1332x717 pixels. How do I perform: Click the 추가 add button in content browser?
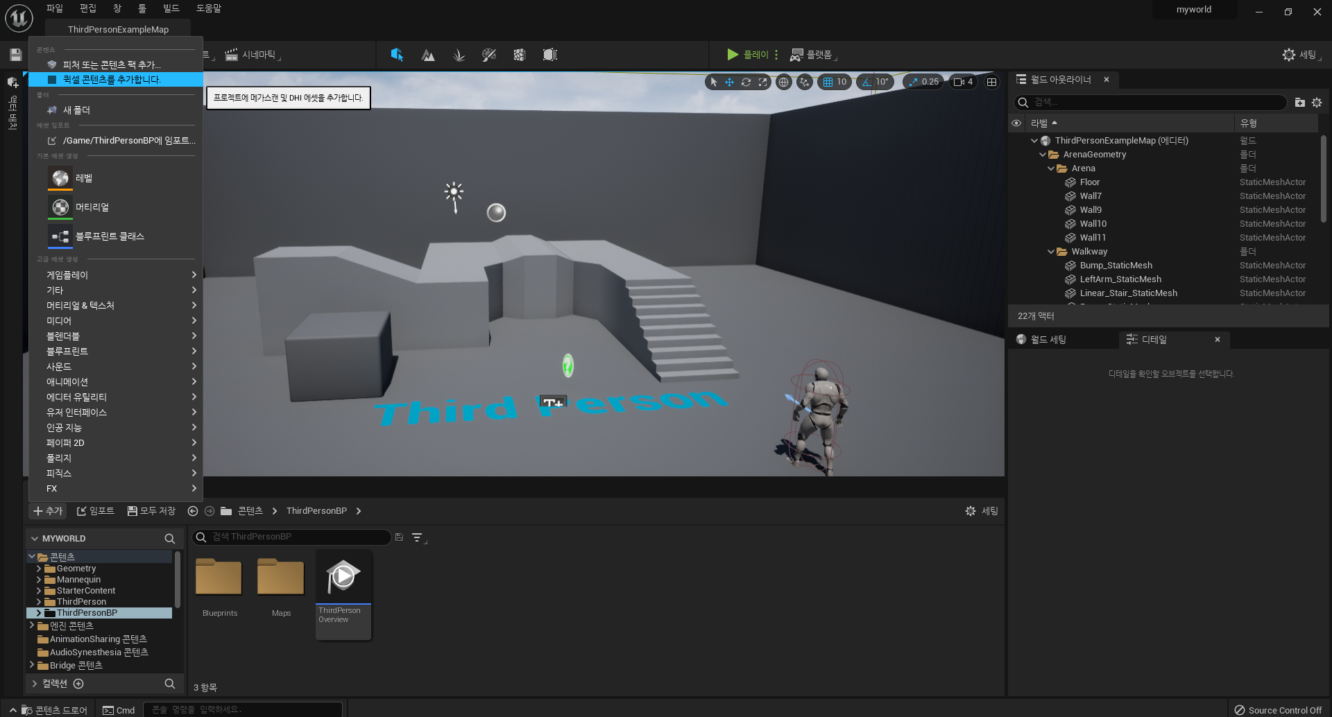[x=48, y=511]
